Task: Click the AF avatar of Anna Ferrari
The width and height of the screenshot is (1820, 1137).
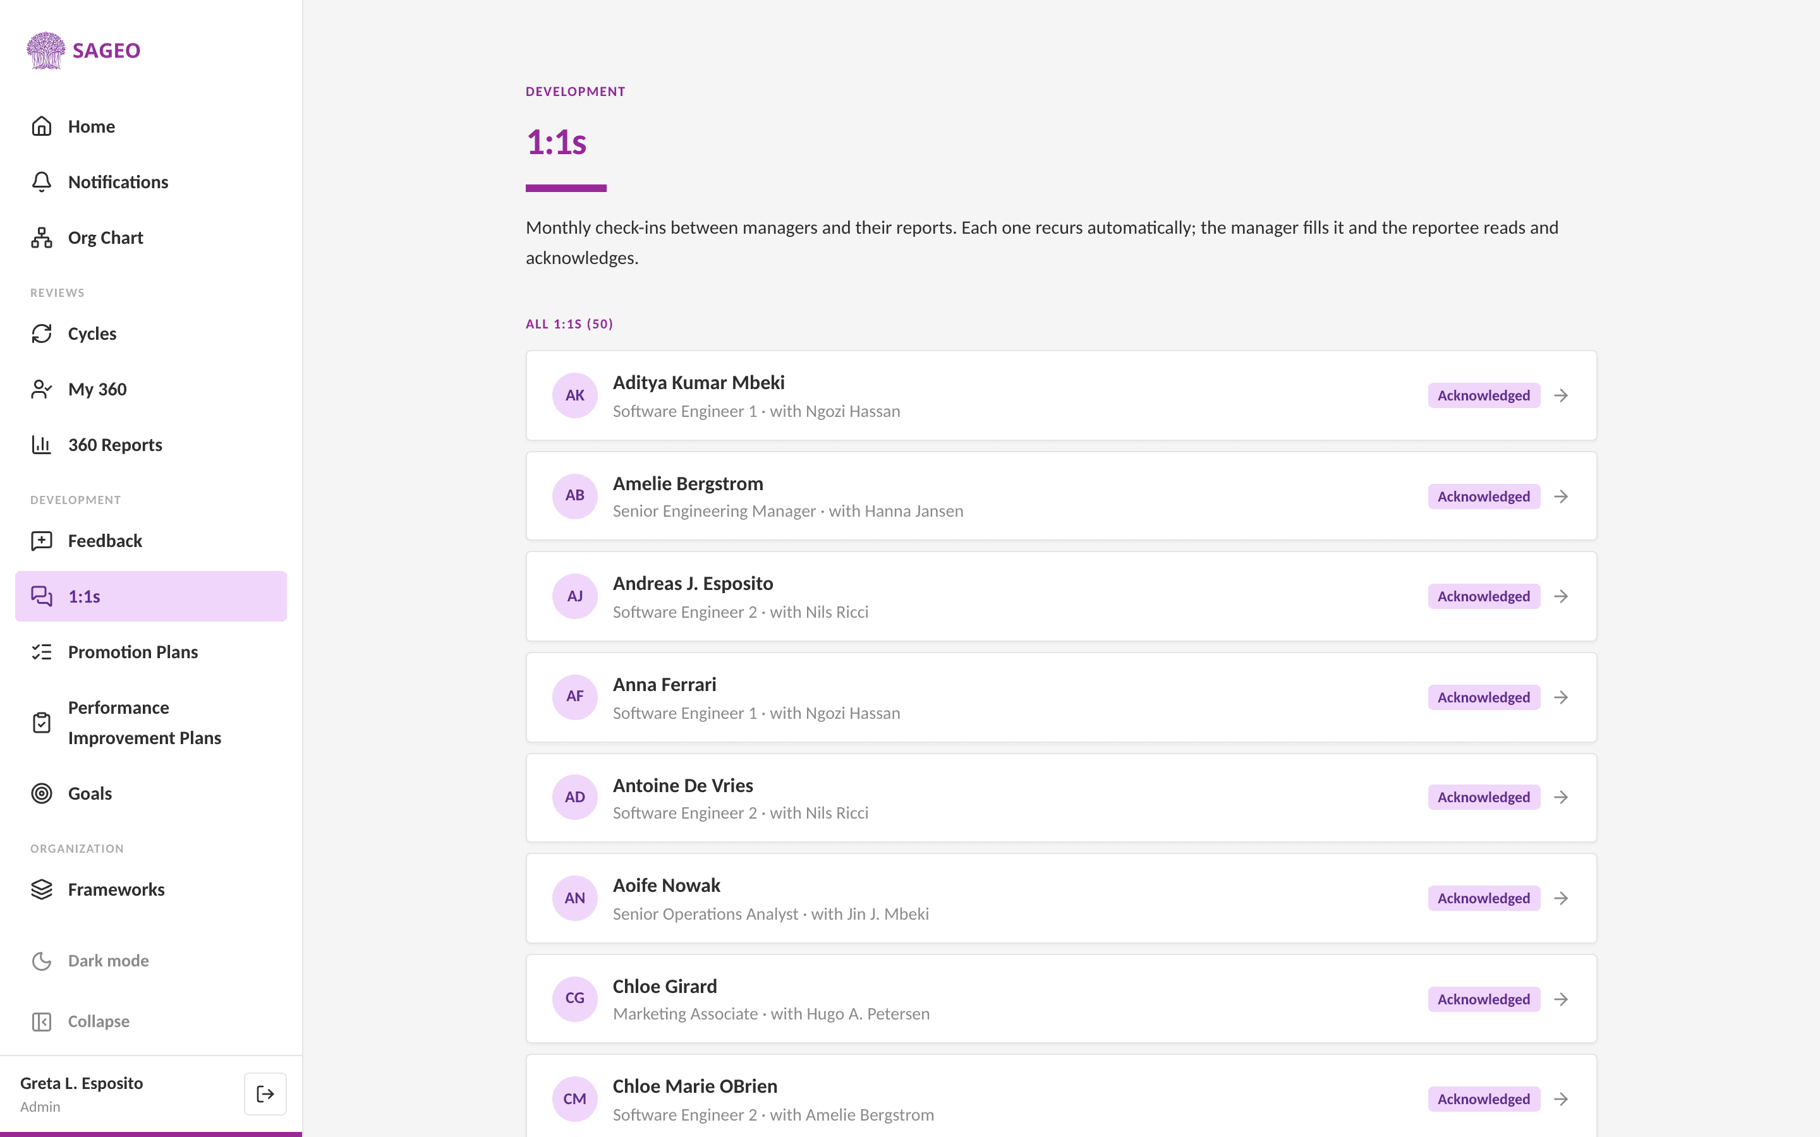Action: click(x=574, y=697)
